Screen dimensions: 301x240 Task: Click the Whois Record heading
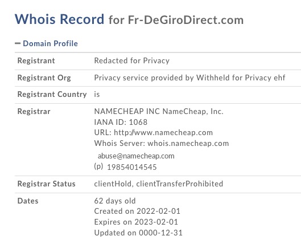60,19
